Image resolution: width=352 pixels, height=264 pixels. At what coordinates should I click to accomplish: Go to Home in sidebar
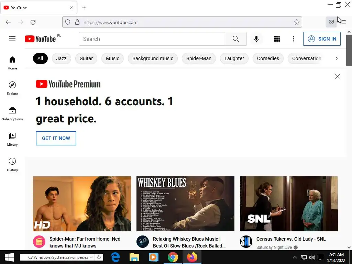(12, 63)
